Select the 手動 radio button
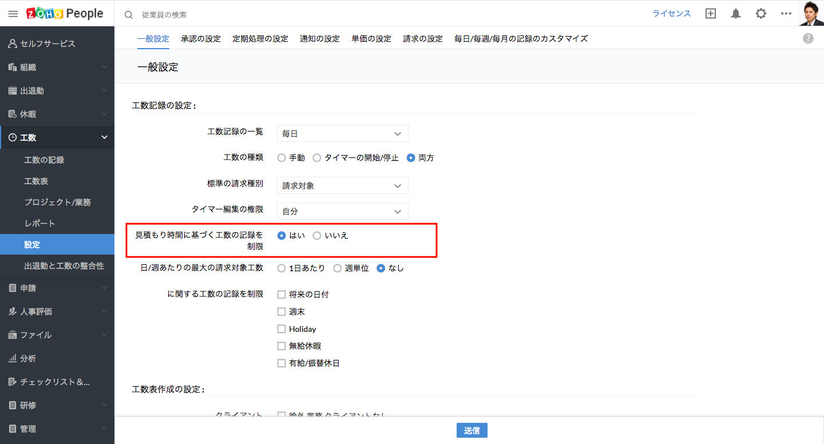The width and height of the screenshot is (824, 444). tap(282, 158)
